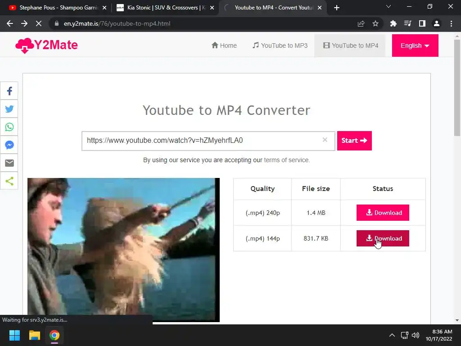This screenshot has height=346, width=461.
Task: Stop page loading with the X button
Action: tap(39, 23)
